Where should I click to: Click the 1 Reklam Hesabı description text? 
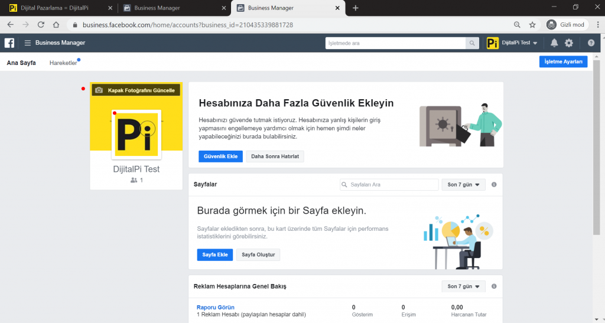point(251,315)
